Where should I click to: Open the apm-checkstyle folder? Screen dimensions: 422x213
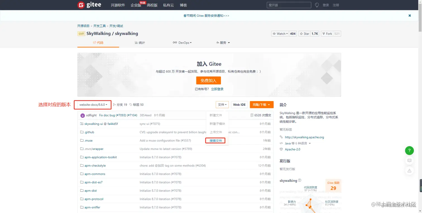(95, 166)
